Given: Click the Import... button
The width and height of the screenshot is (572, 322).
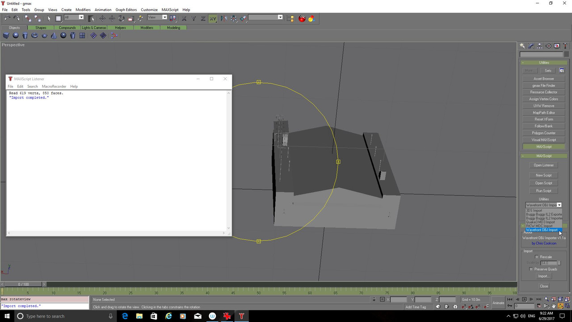Looking at the screenshot, I should [543, 276].
